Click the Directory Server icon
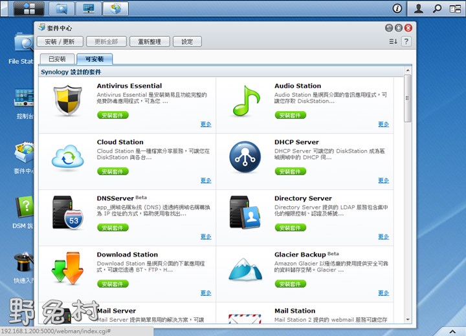 coord(245,212)
